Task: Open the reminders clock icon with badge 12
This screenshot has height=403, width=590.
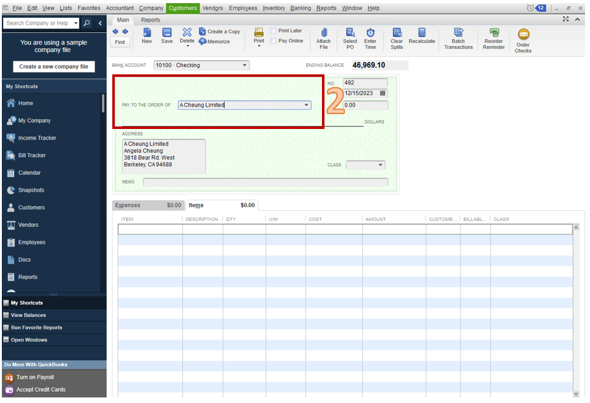Action: 537,8
